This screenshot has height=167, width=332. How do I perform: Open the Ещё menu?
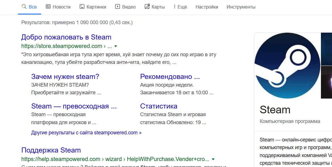point(180,7)
